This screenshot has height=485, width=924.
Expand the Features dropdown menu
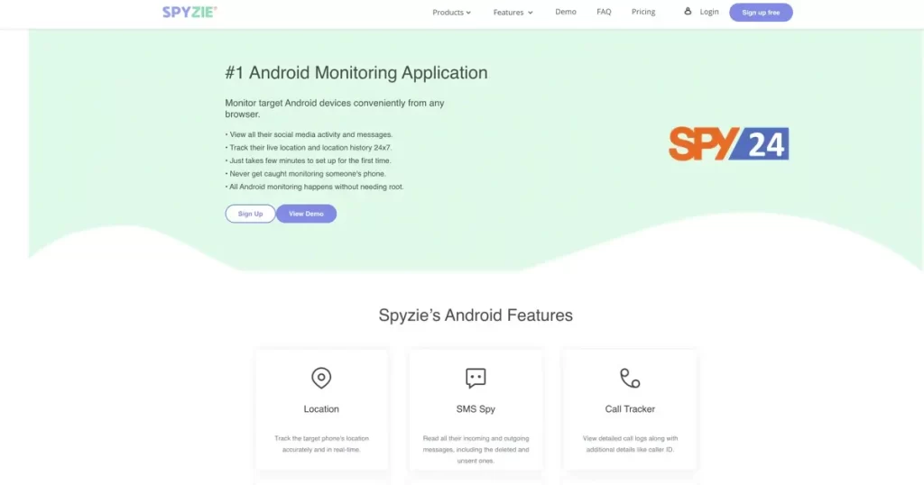(513, 13)
